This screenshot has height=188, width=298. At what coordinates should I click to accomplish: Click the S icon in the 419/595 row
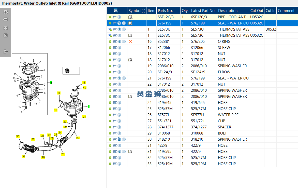(x=119, y=151)
